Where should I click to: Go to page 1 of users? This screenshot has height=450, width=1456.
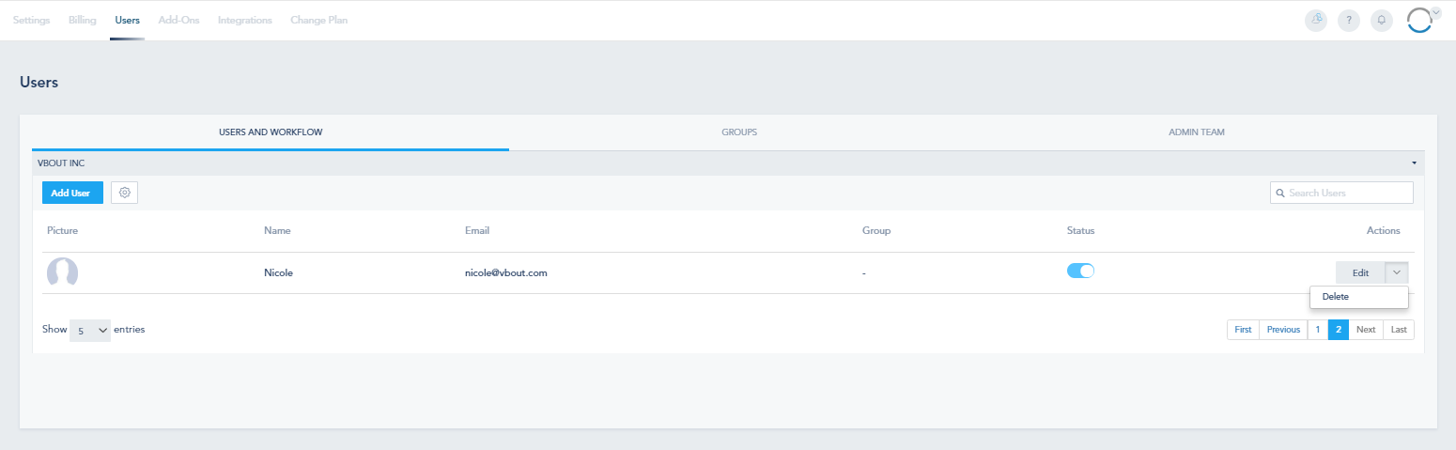point(1317,330)
